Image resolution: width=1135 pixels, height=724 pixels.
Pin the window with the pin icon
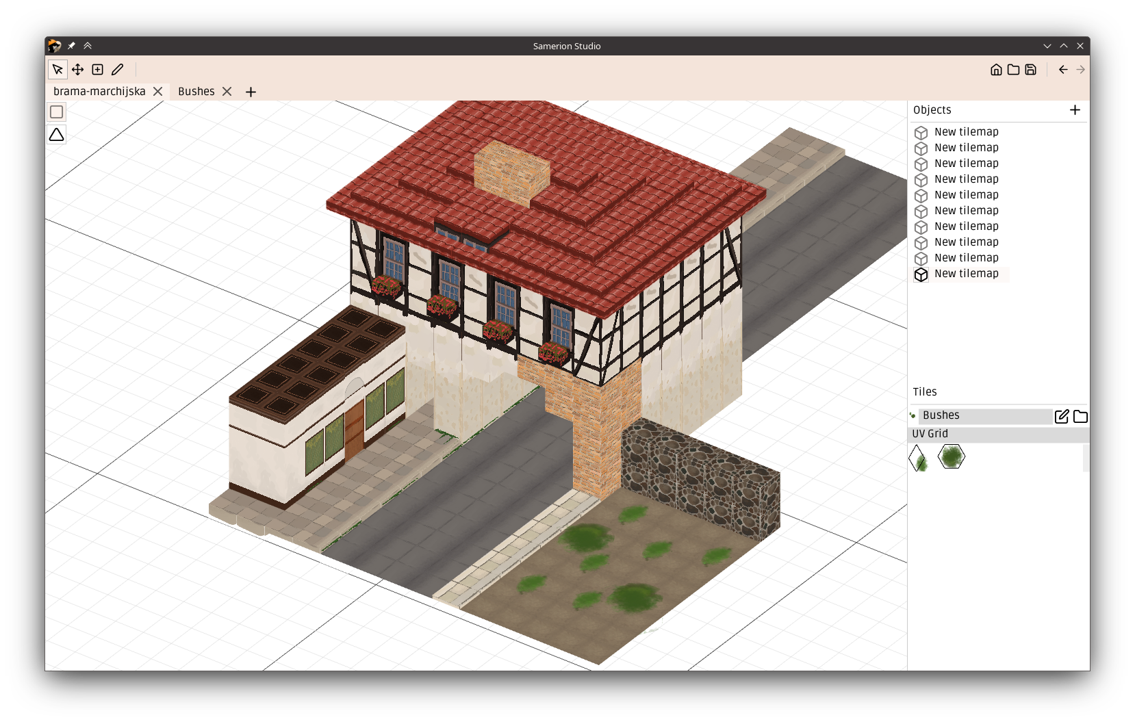click(71, 46)
